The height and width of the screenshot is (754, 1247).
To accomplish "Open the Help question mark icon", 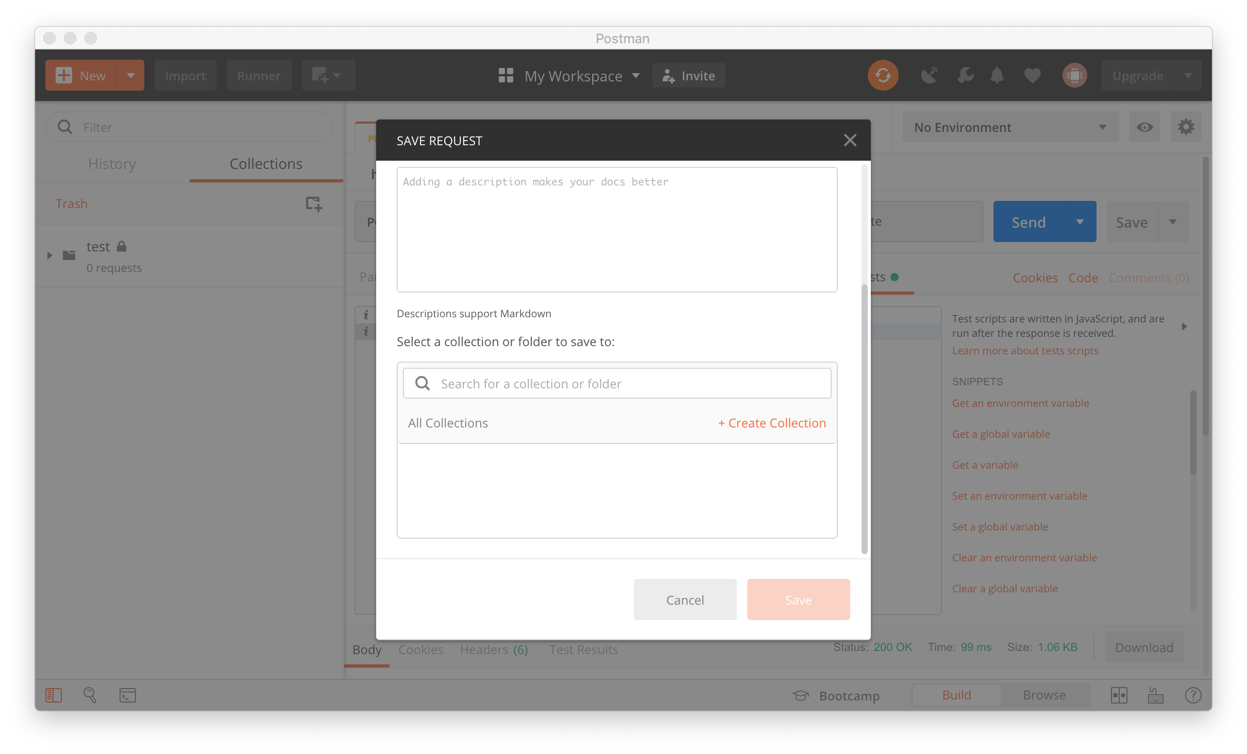I will pyautogui.click(x=1193, y=695).
